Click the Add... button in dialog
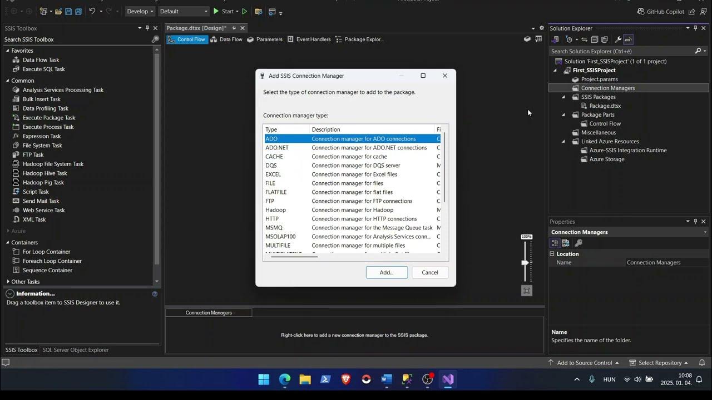This screenshot has width=712, height=400. 387,272
